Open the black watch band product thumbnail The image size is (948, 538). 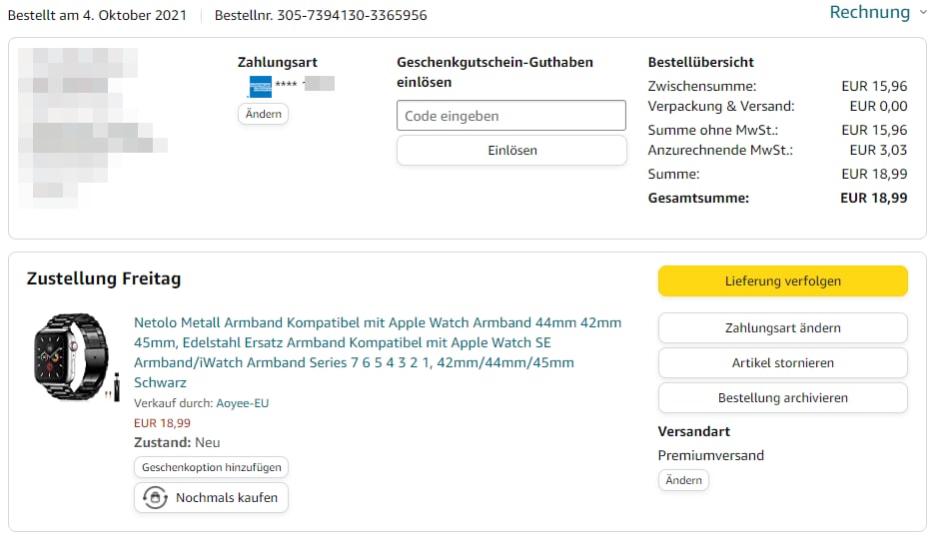[x=77, y=357]
